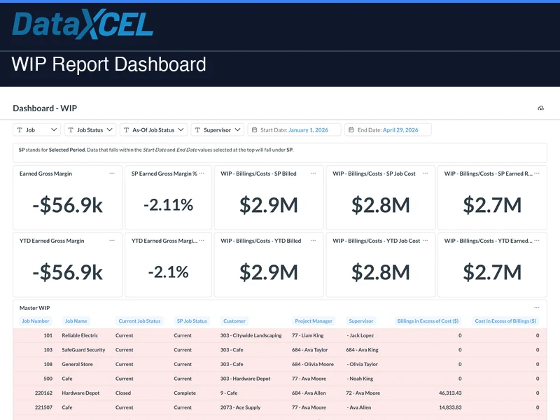Click the -2.1% YTD margin value
This screenshot has width=560, height=420.
tap(168, 272)
